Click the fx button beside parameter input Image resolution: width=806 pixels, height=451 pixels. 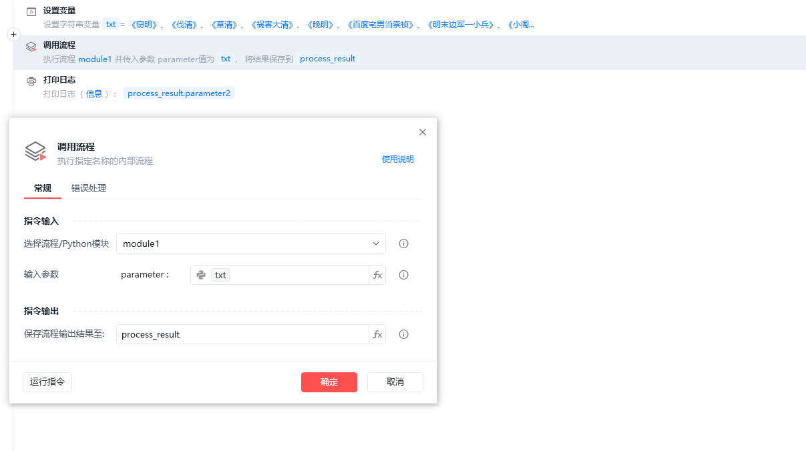click(377, 275)
